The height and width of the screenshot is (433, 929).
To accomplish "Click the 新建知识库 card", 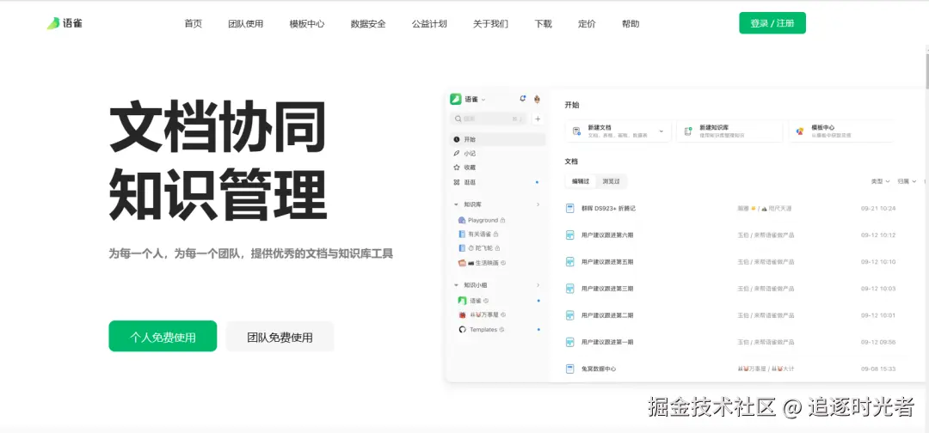I will point(730,131).
